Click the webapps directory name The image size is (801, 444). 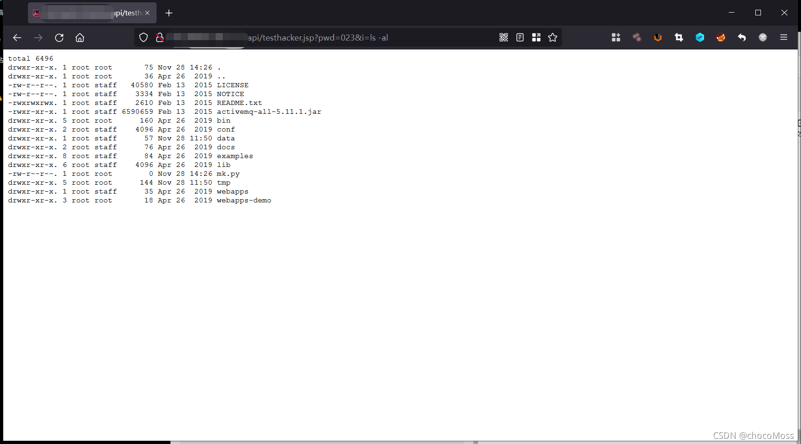coord(233,191)
